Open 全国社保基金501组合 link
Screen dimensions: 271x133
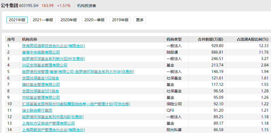coord(40,91)
